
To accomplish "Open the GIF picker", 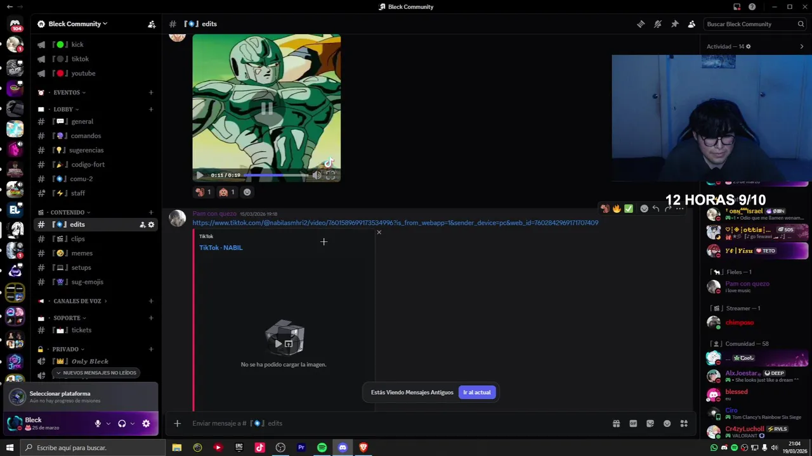I will coord(633,424).
